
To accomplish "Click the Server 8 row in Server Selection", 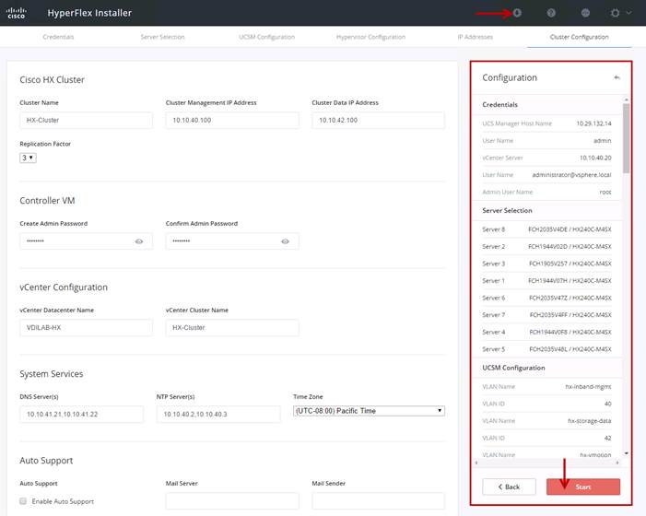I will point(546,229).
